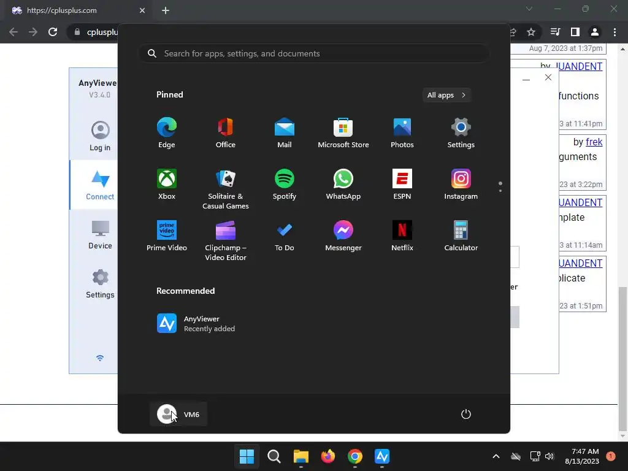Image resolution: width=628 pixels, height=471 pixels.
Task: Open Instagram
Action: tap(461, 185)
